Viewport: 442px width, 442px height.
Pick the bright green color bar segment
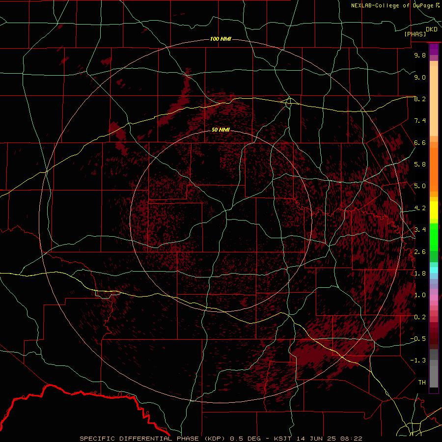434,237
